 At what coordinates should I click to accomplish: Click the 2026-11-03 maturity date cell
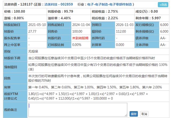pos(125,25)
